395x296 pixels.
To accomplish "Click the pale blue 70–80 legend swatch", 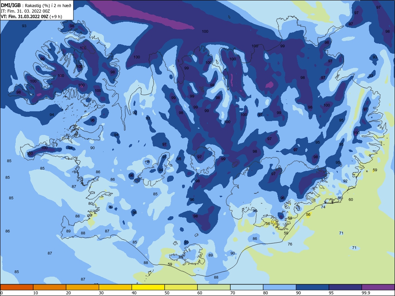I will point(246,287).
